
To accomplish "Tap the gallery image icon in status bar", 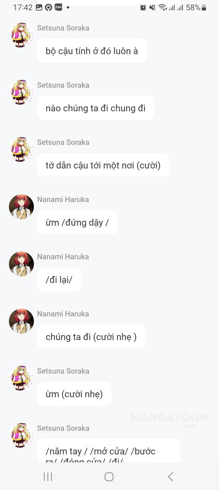I will tap(39, 7).
